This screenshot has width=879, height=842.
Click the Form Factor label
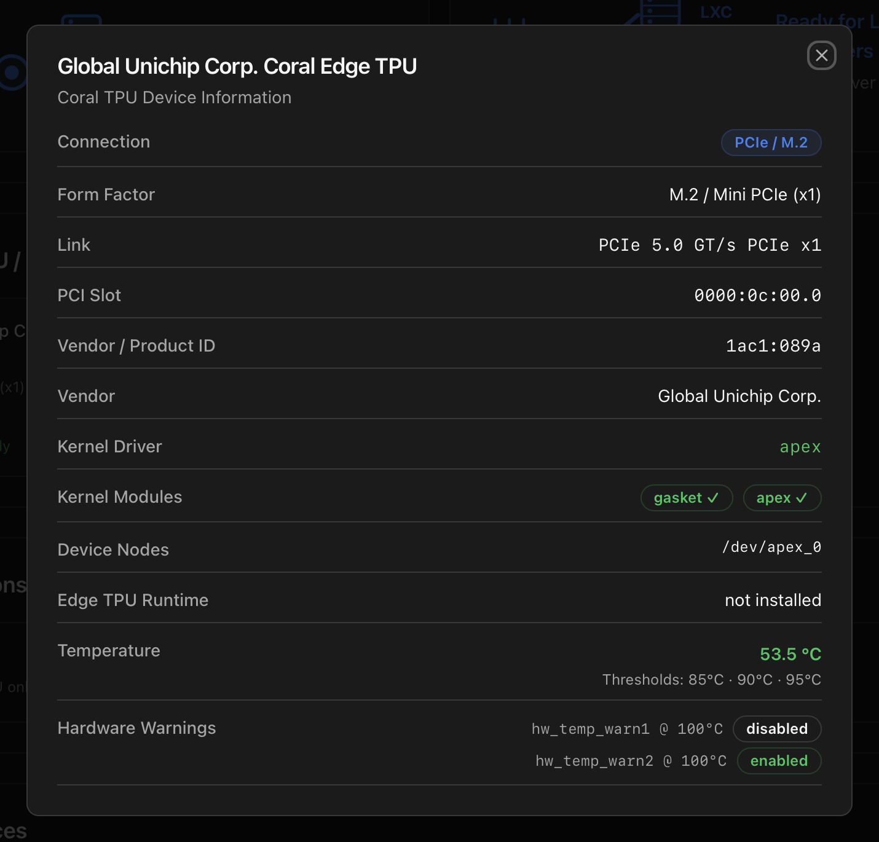[106, 195]
